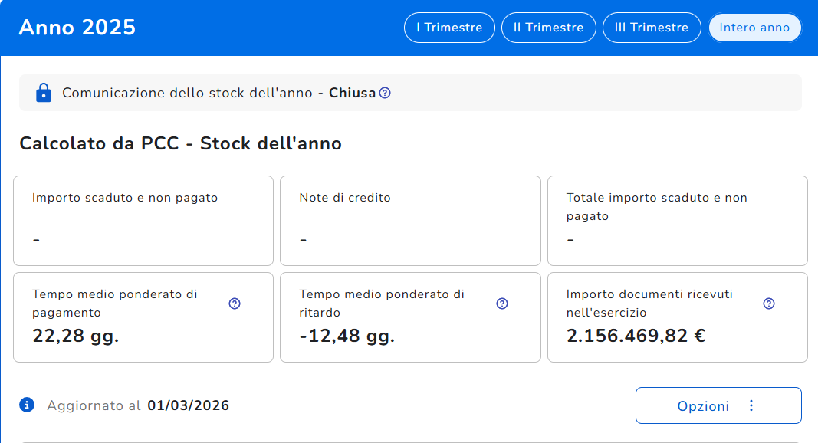
Task: Click the 2.156.469,82 € amount
Action: coord(636,336)
